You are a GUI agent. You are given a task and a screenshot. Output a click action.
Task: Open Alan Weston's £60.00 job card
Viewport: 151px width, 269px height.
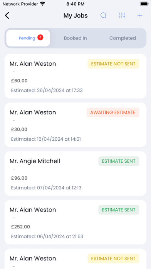[75, 76]
